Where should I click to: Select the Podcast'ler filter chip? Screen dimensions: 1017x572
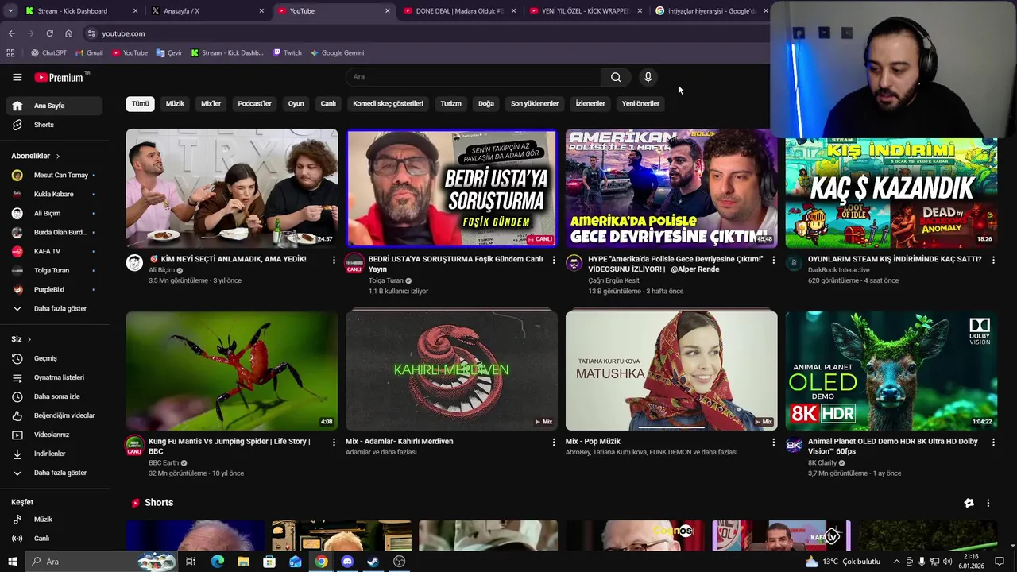coord(254,103)
